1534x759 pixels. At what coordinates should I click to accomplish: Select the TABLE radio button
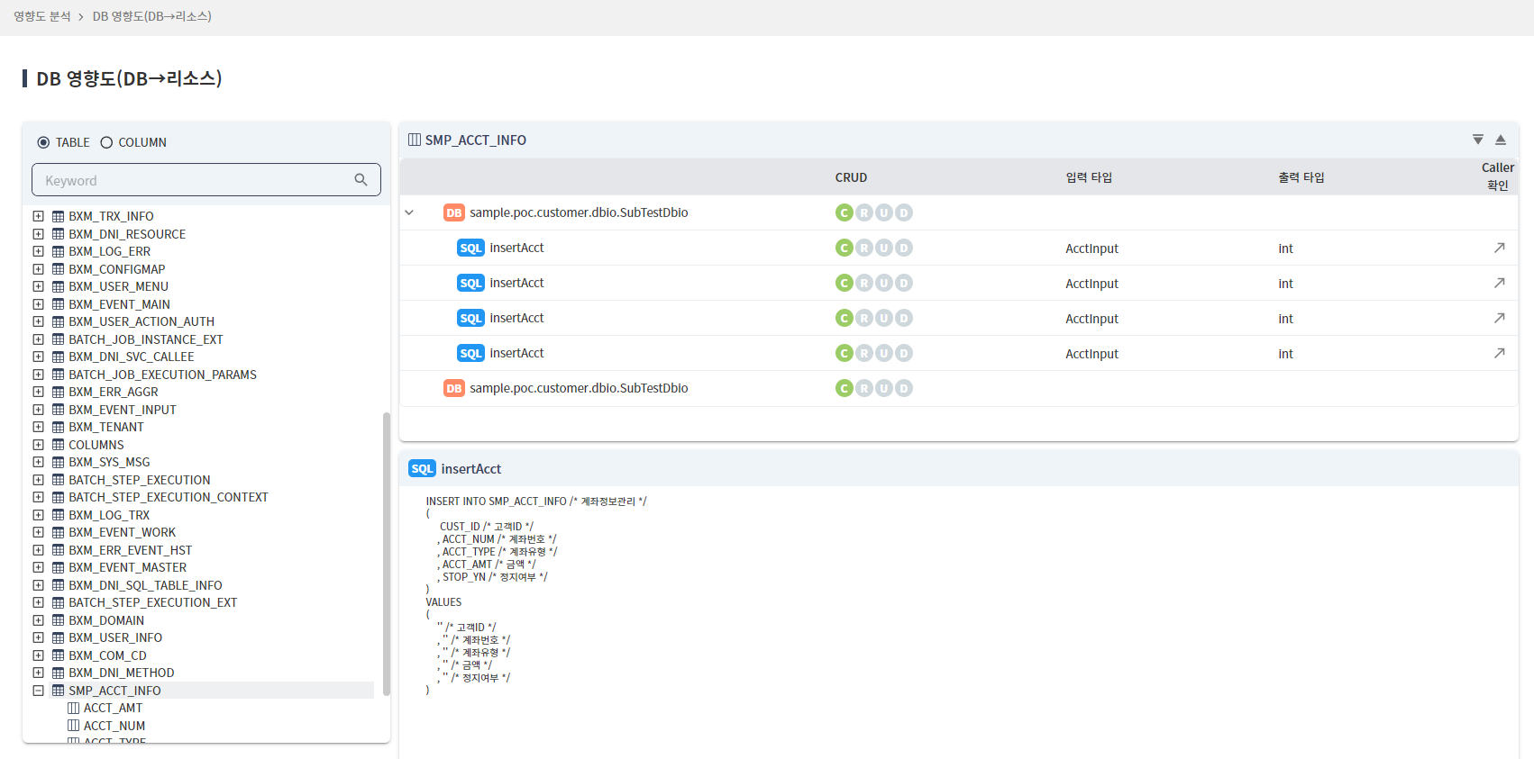click(x=43, y=142)
